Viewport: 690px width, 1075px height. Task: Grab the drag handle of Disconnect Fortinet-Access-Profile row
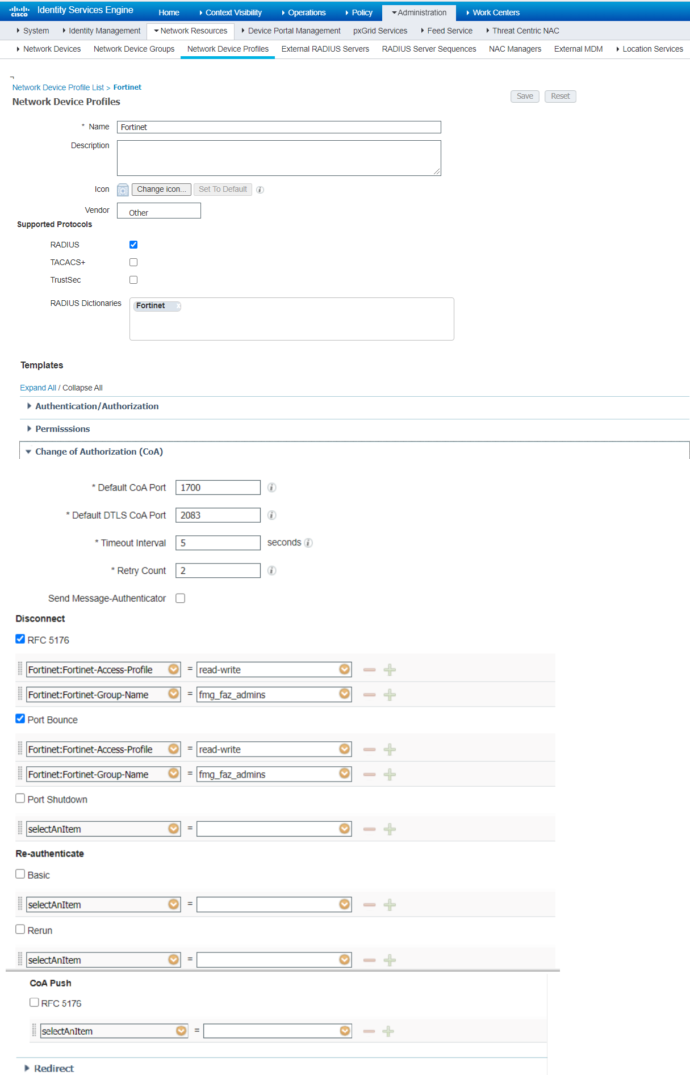(20, 670)
